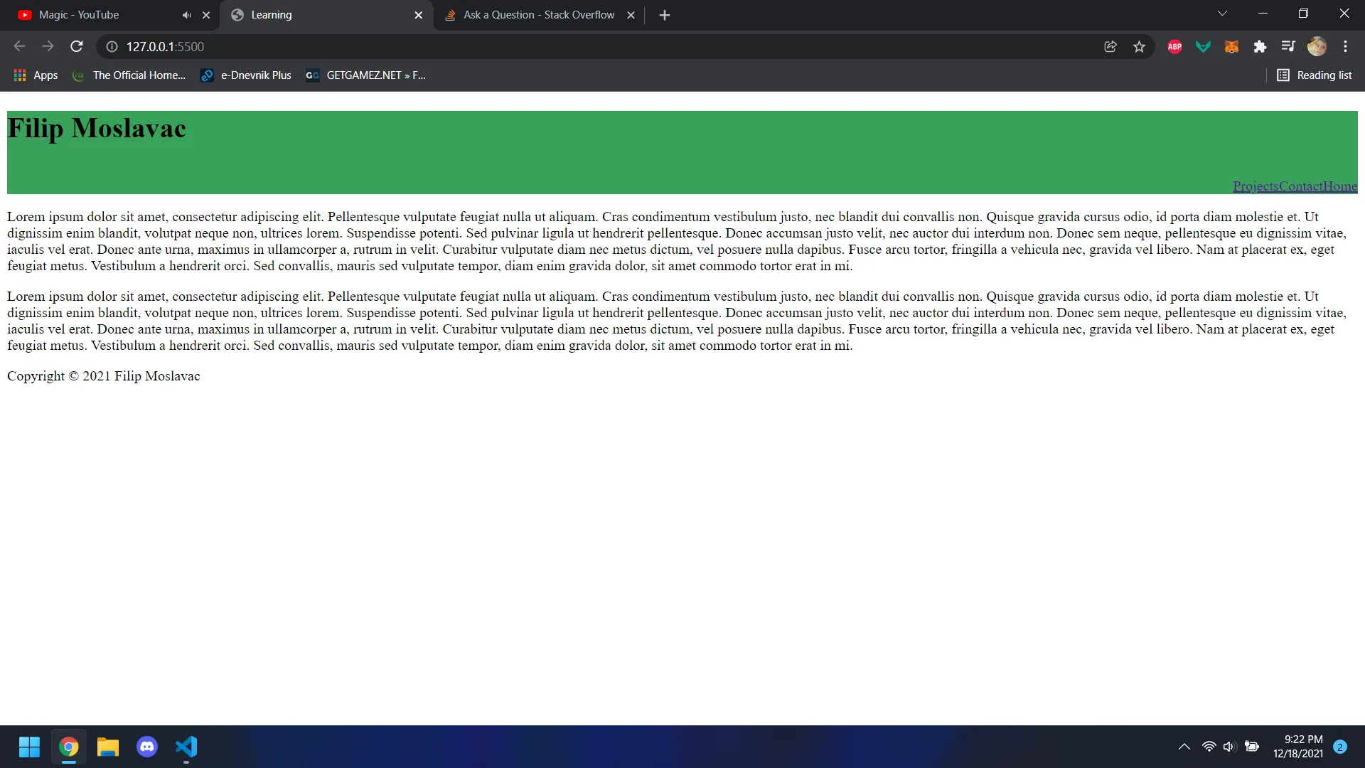Screen dimensions: 1365x768
Task: Open the Chrome three-dot menu
Action: [1345, 46]
